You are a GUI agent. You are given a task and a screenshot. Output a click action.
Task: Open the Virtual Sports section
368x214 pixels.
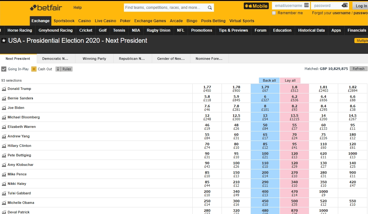(242, 21)
